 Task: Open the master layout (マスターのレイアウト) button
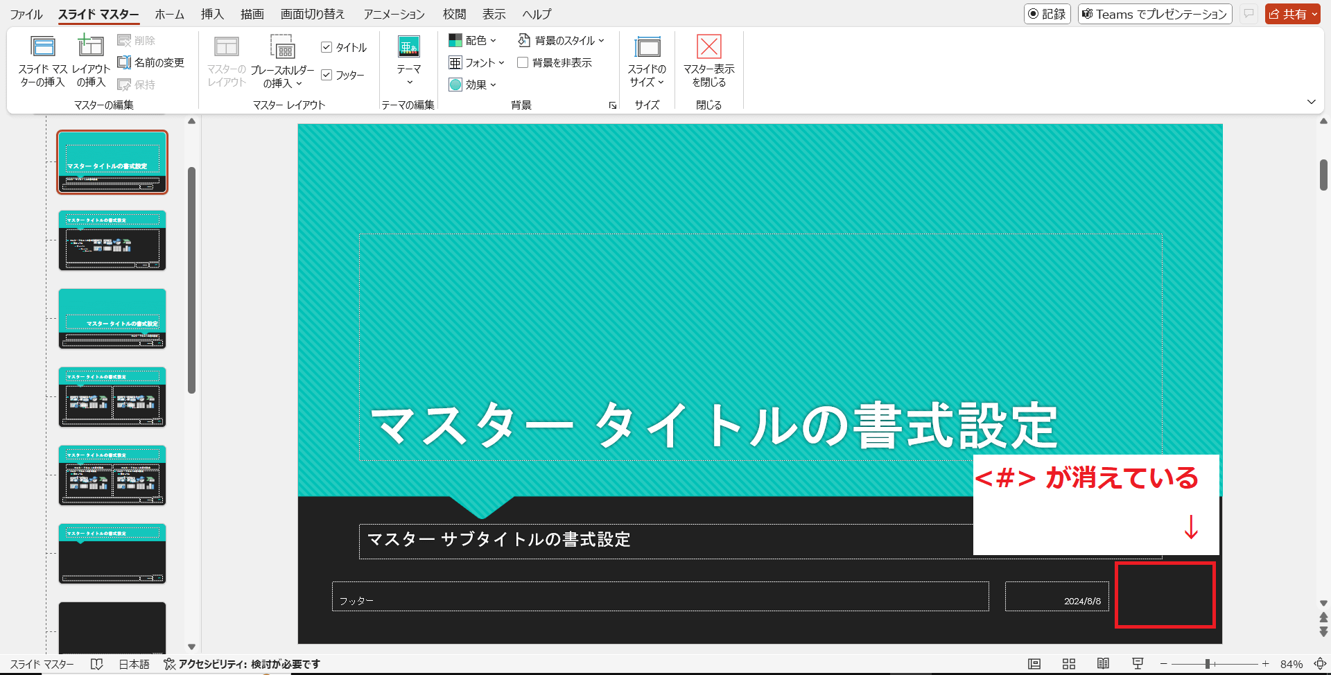point(227,61)
